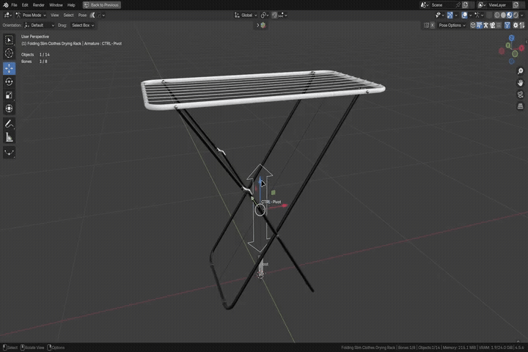Open the pivot point dropdown
The height and width of the screenshot is (352, 528).
coord(265,15)
